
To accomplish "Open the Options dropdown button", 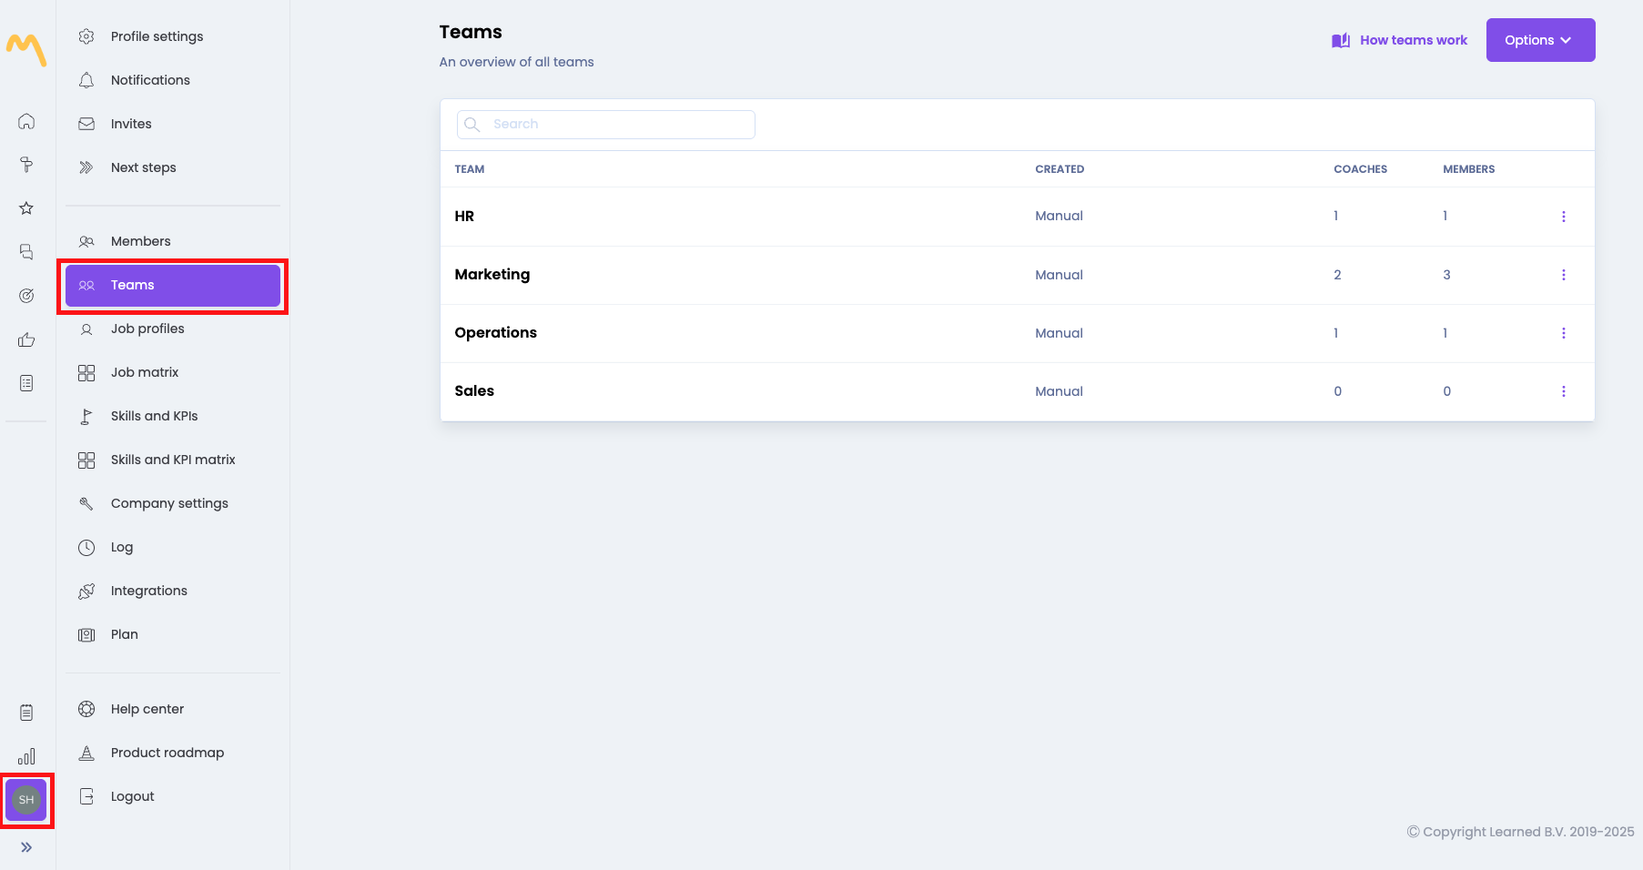I will 1539,40.
